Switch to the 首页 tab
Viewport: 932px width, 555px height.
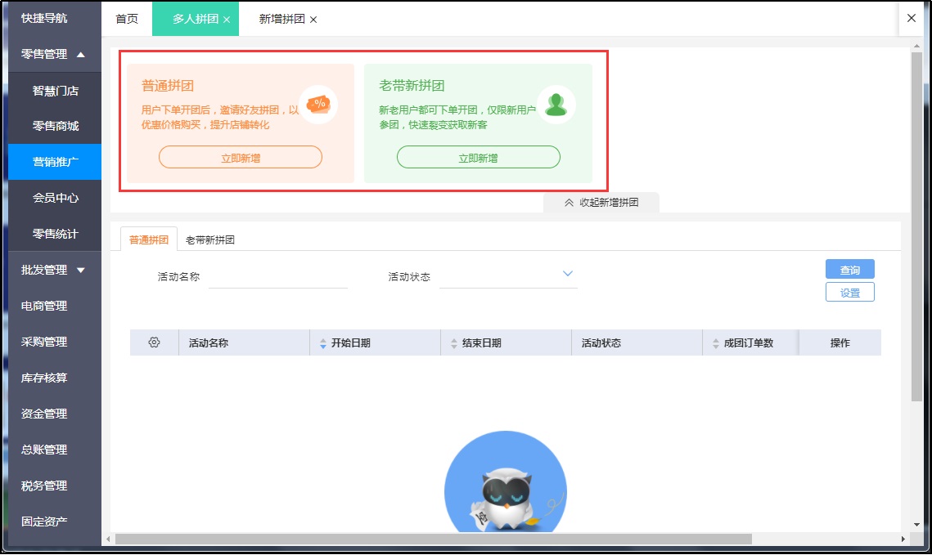point(127,17)
